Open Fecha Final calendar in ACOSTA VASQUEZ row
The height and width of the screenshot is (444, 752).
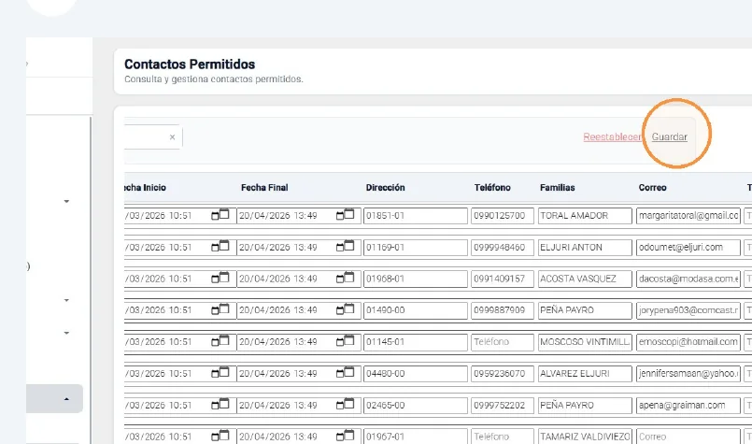click(x=345, y=279)
